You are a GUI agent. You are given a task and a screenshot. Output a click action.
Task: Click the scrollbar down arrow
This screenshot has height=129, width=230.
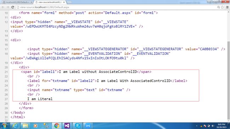click(229, 121)
